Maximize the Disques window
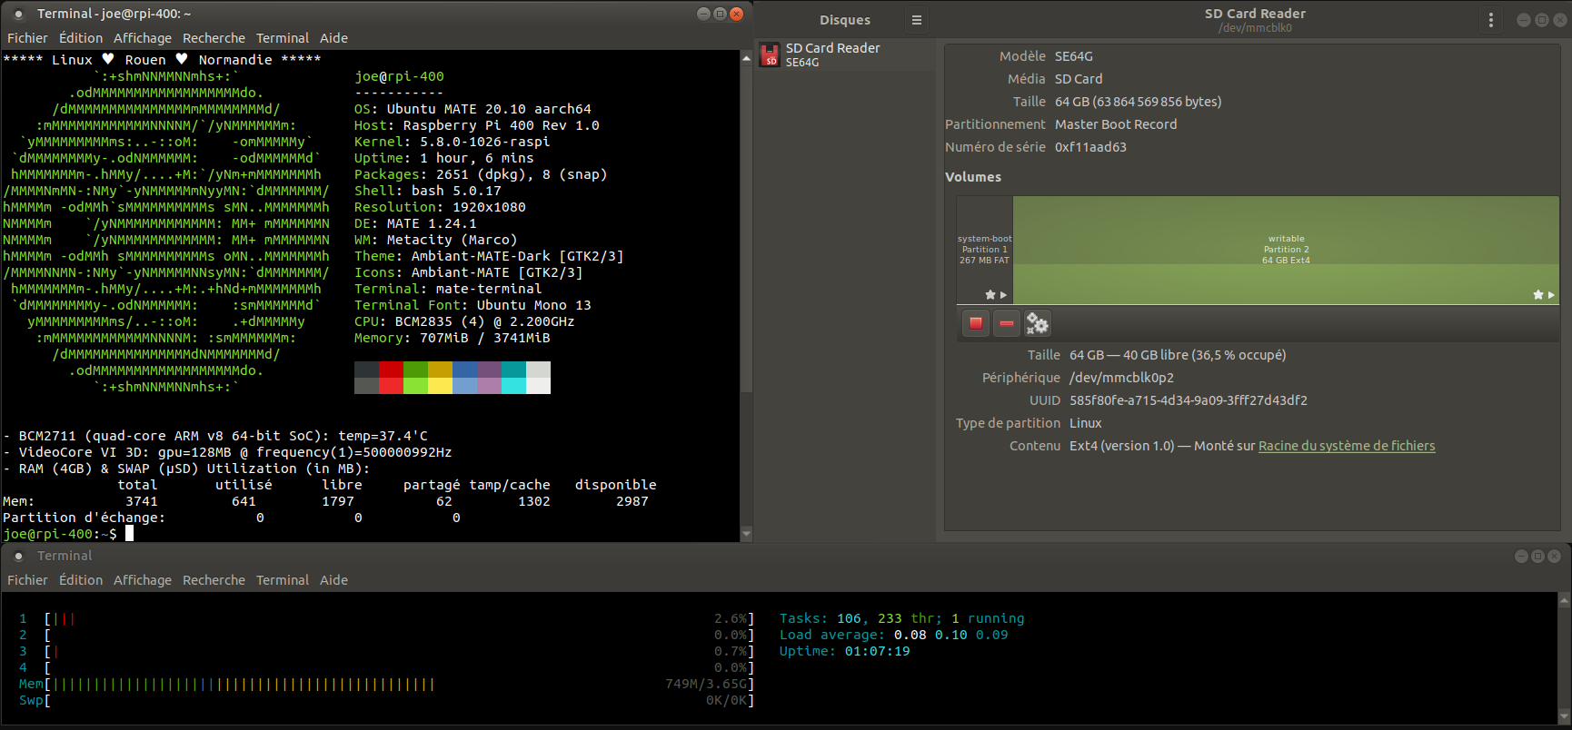 (x=1542, y=20)
